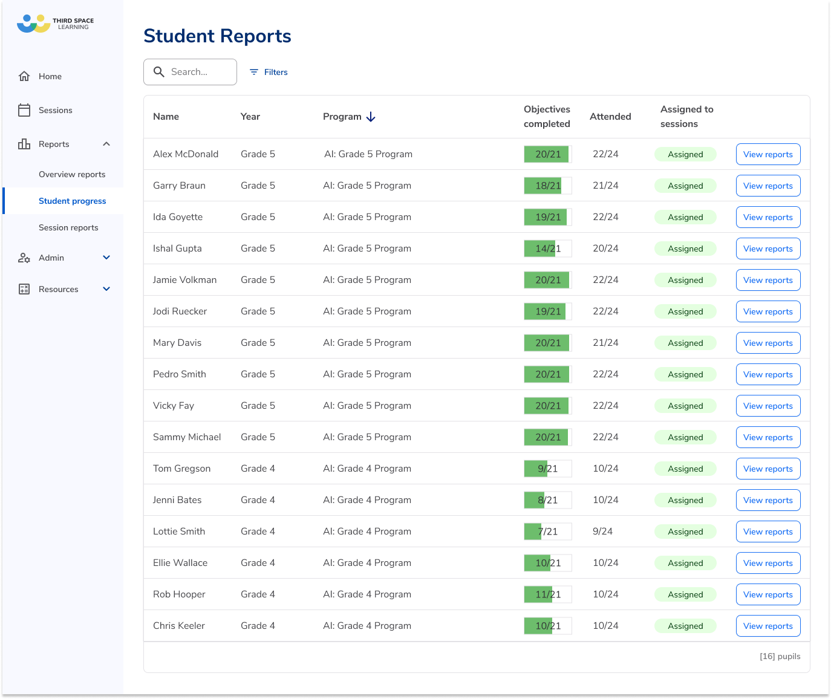Click the sort arrow next to Program
Viewport: 831px width, 699px height.
point(371,117)
